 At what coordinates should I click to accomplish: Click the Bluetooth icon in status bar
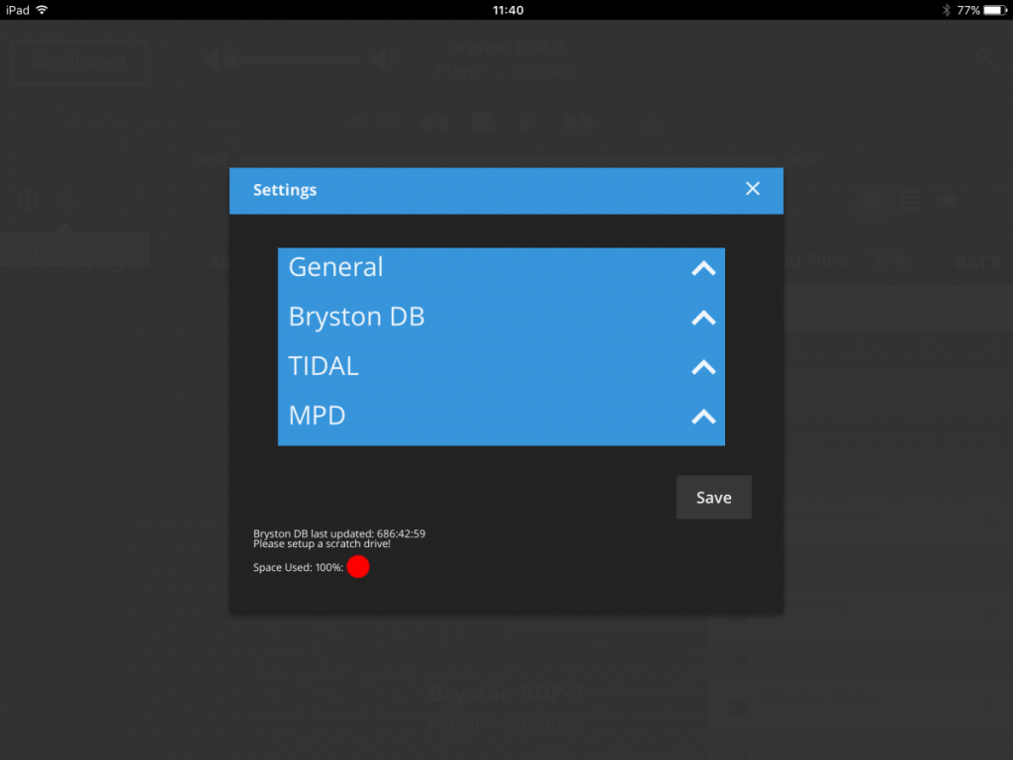coord(946,10)
